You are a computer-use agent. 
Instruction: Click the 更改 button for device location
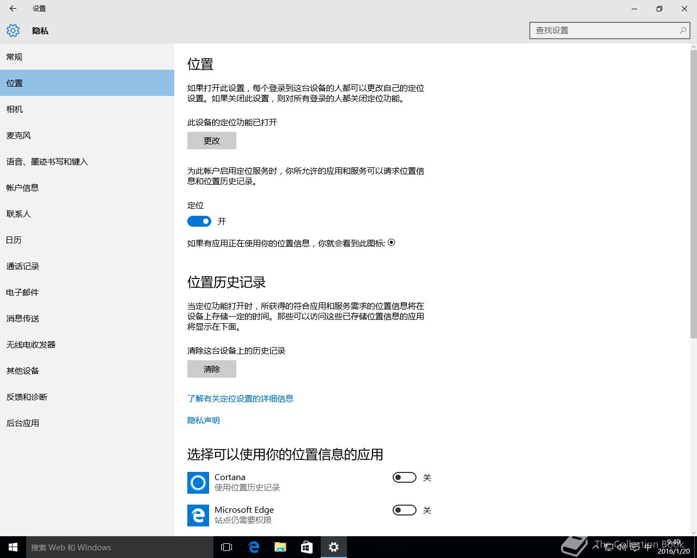212,141
